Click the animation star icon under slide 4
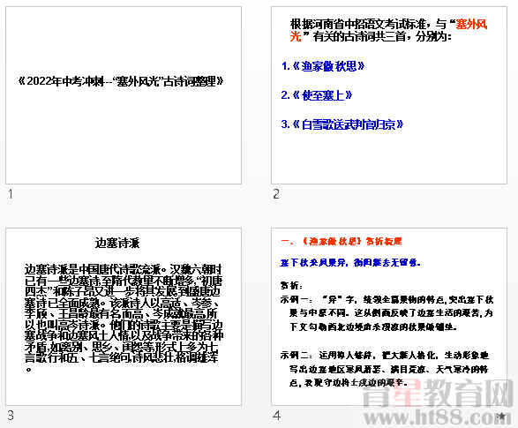518x428 pixels. [x=502, y=417]
